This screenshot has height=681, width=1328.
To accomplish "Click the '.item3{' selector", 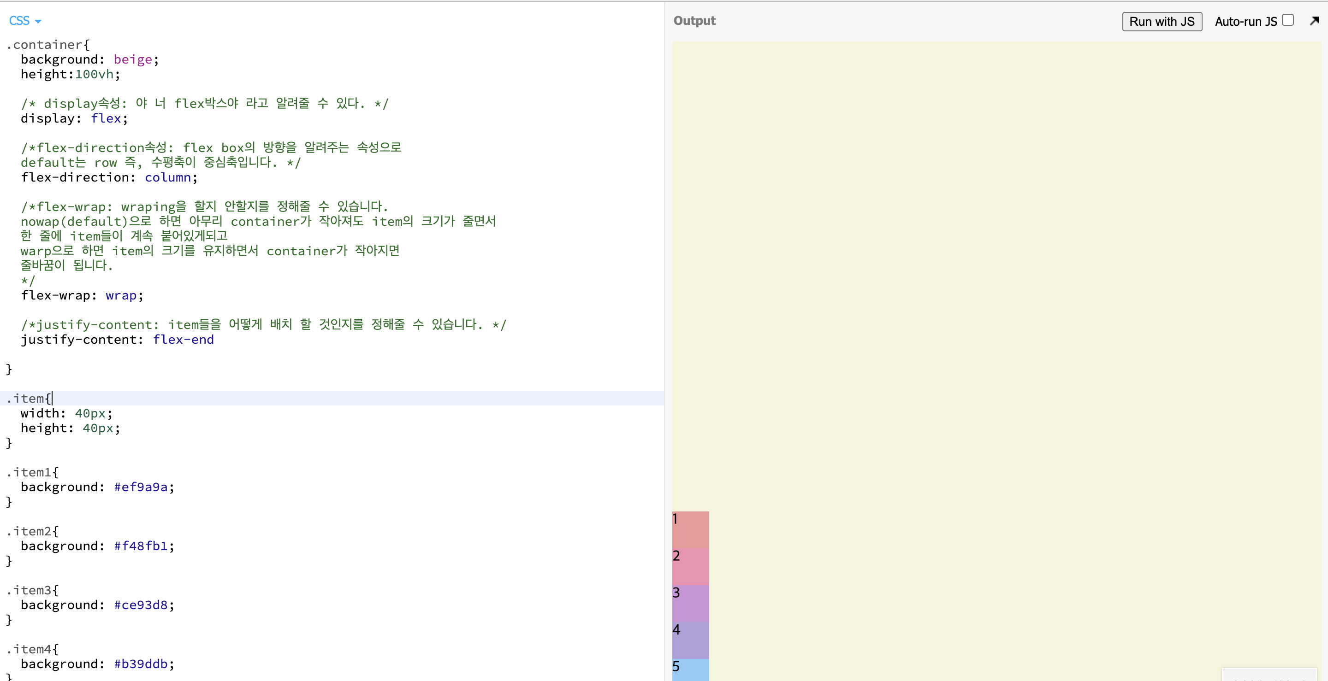I will tap(32, 590).
